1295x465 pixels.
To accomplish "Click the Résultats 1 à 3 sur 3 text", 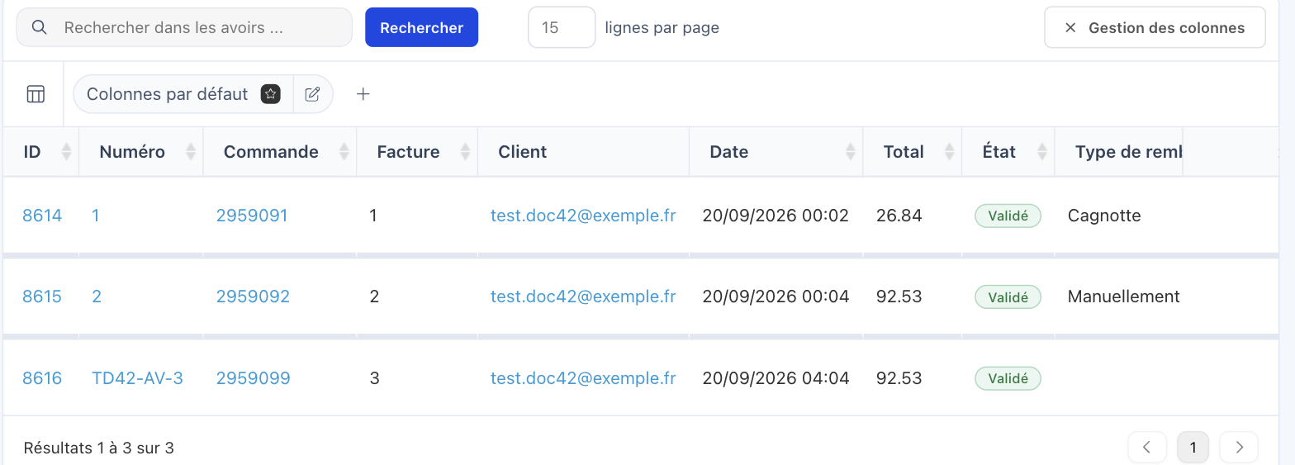I will coord(98,448).
